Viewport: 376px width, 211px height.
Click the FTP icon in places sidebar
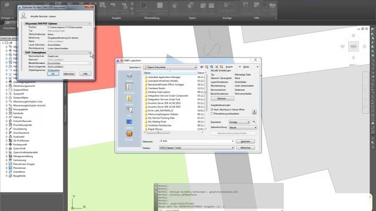(129, 110)
